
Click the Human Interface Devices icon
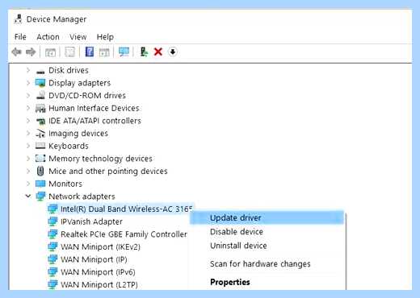point(40,108)
